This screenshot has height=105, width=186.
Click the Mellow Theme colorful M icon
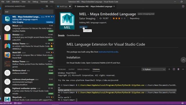(7, 46)
